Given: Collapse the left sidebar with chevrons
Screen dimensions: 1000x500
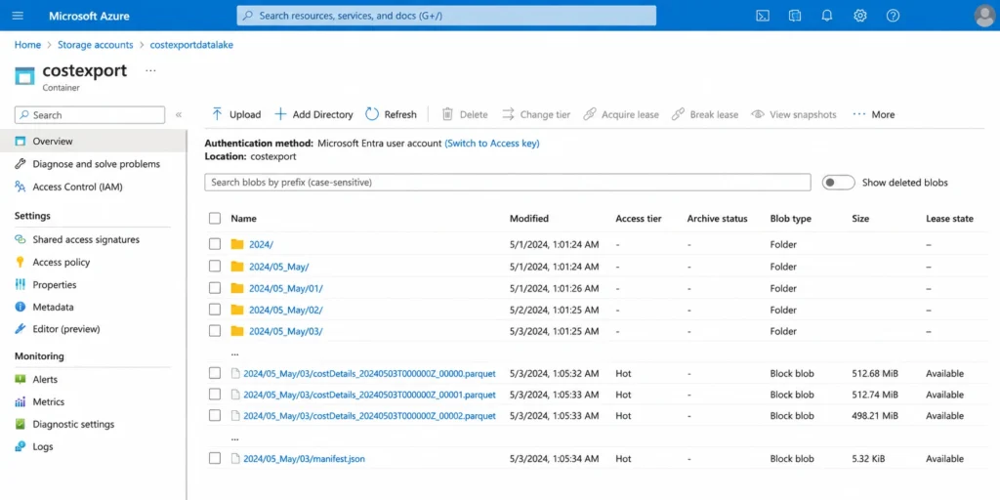Looking at the screenshot, I should 179,115.
